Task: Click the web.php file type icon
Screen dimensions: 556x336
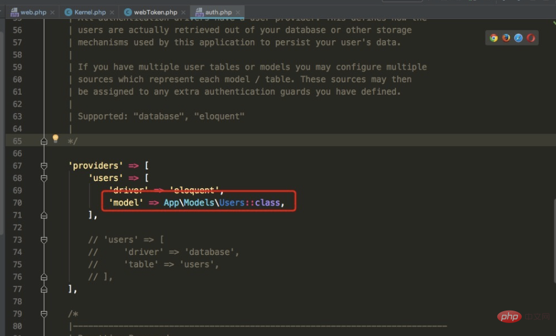Action: point(14,12)
